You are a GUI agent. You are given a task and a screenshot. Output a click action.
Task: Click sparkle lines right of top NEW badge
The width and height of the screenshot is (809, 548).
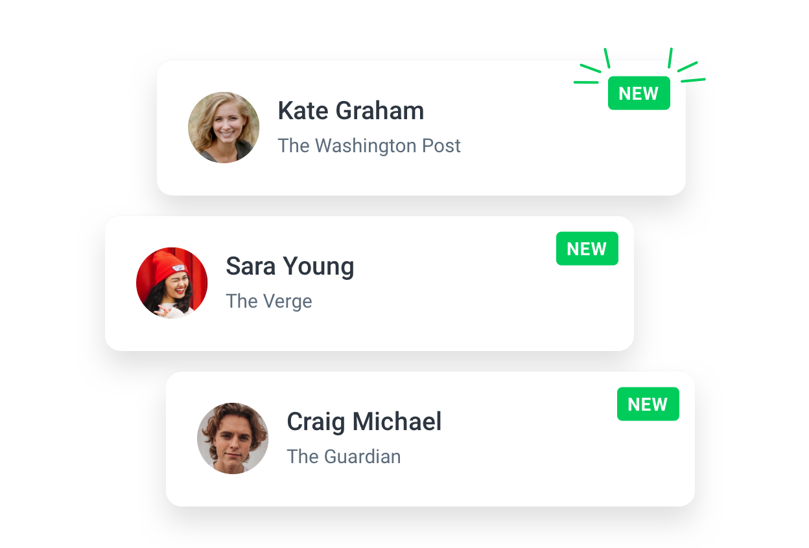point(686,65)
